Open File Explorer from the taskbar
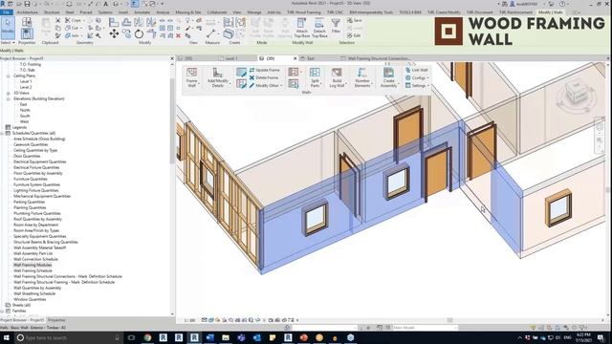 pos(226,337)
